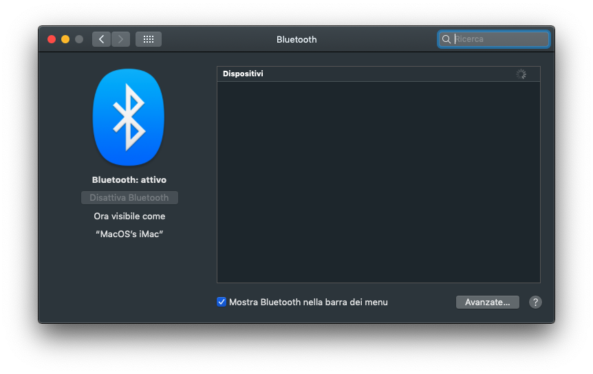This screenshot has height=374, width=593.
Task: Click the spinning search indicator in Dispositivi
Action: coord(521,74)
